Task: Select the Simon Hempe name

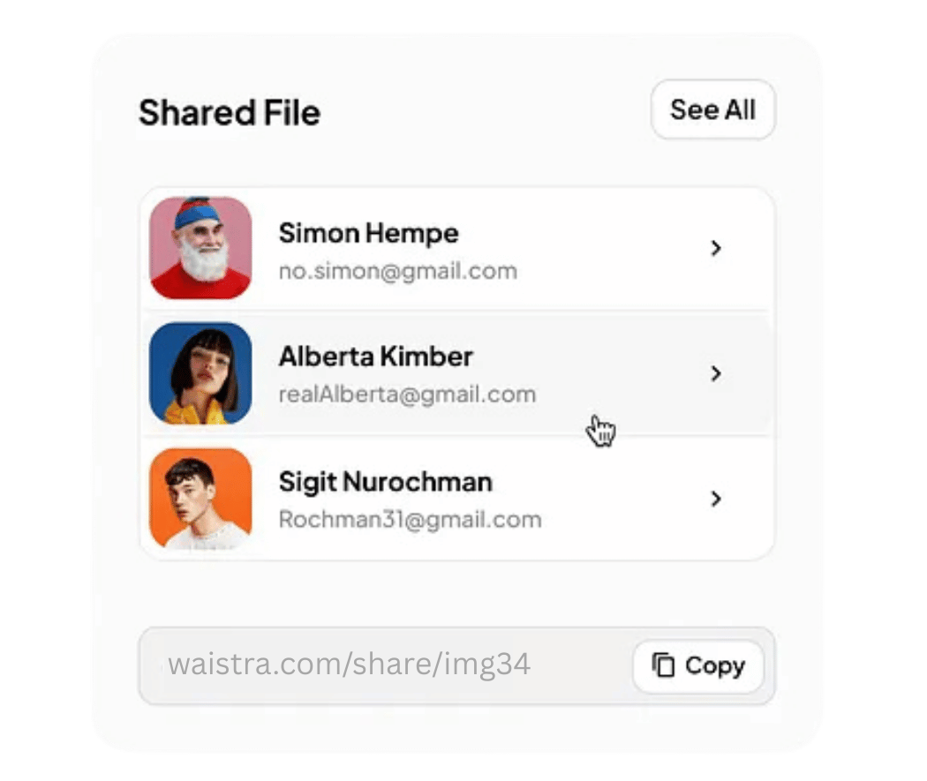Action: 368,234
